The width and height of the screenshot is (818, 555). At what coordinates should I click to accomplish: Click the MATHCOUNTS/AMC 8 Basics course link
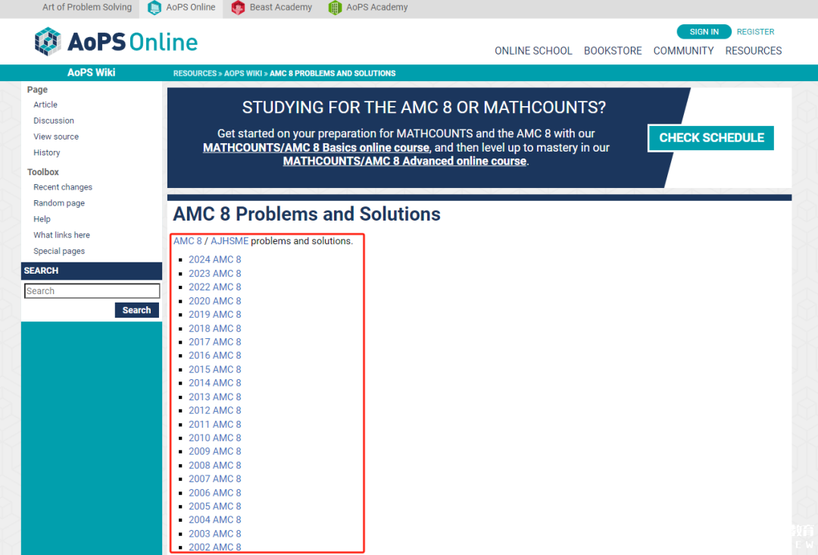click(x=316, y=148)
